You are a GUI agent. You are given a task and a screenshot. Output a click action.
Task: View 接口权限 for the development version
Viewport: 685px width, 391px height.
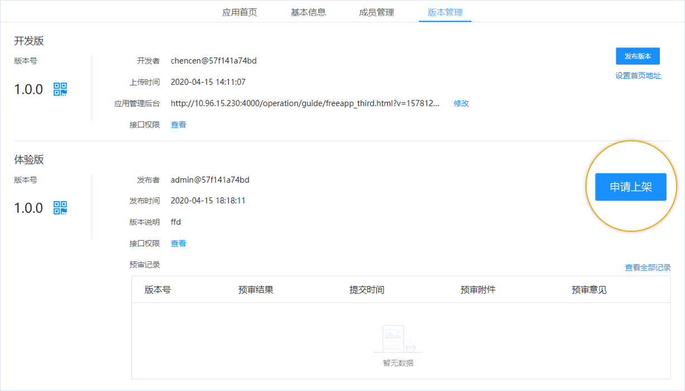click(178, 124)
